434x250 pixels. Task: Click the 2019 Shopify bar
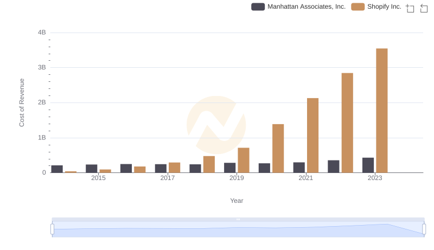(244, 160)
